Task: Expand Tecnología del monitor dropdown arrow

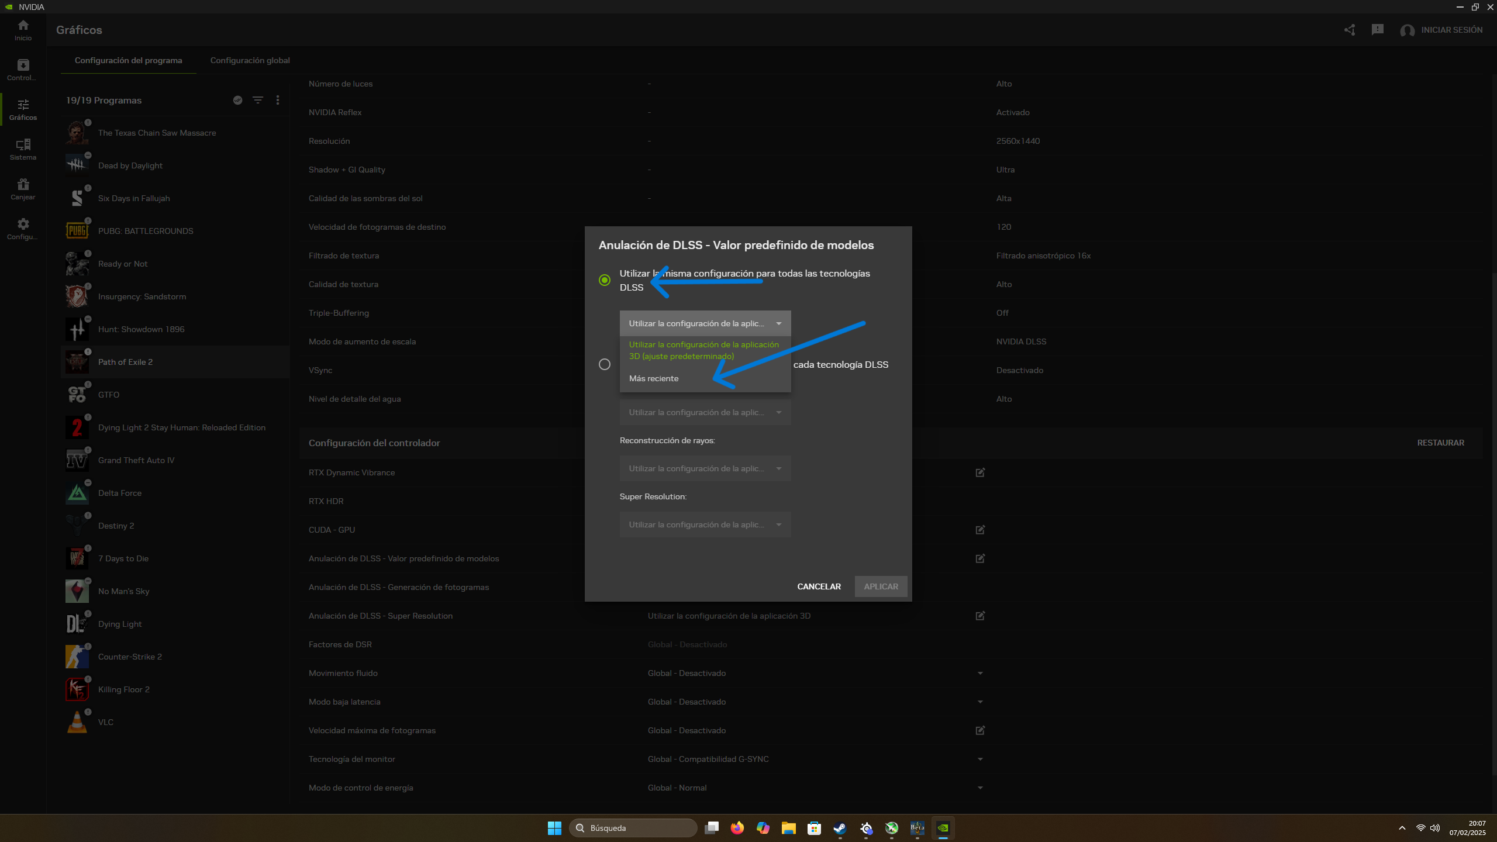Action: pos(980,759)
